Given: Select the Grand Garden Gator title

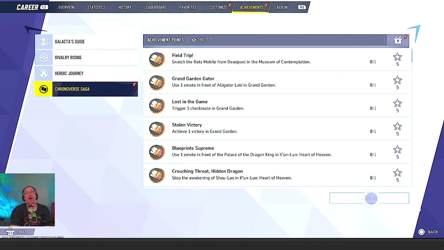Looking at the screenshot, I should click(x=193, y=79).
